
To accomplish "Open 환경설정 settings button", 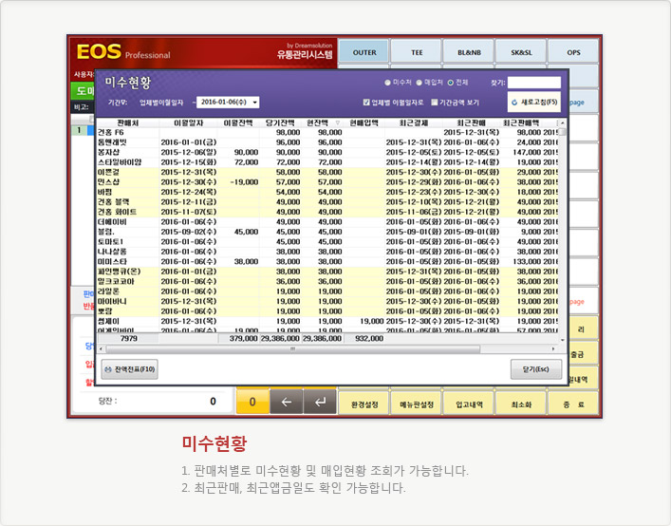I will [364, 404].
